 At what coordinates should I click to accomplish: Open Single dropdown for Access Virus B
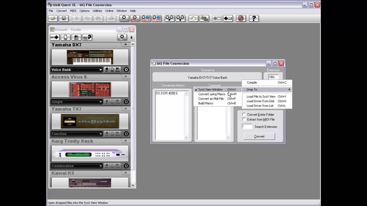(77, 102)
